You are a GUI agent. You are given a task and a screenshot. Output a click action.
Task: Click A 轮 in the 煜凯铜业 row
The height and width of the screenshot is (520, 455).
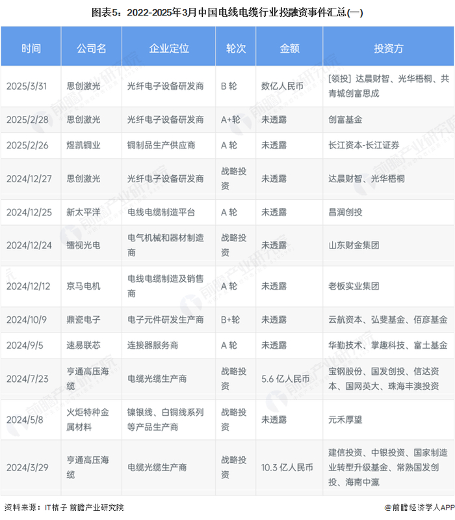coord(229,145)
